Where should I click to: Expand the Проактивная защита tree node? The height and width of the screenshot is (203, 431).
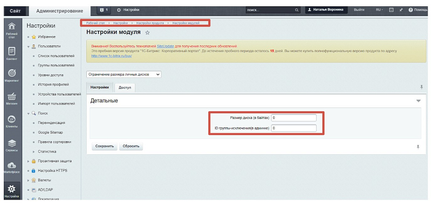coord(29,161)
